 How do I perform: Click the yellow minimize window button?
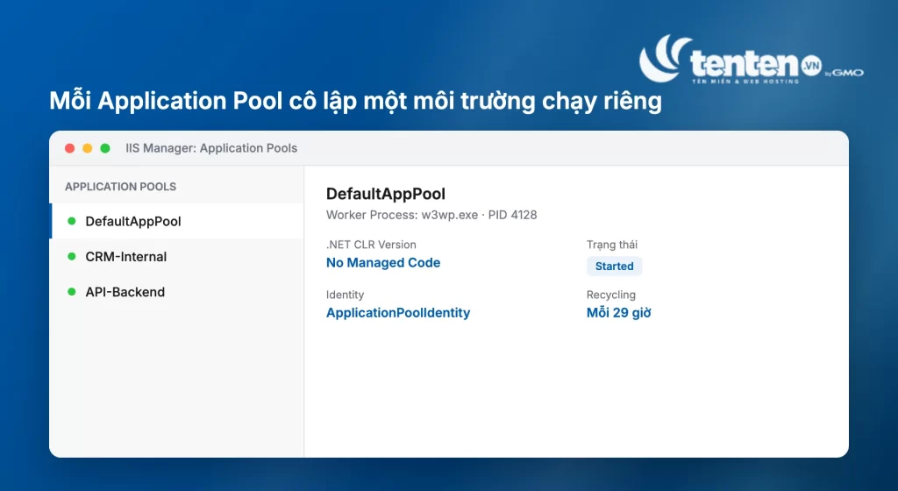88,148
